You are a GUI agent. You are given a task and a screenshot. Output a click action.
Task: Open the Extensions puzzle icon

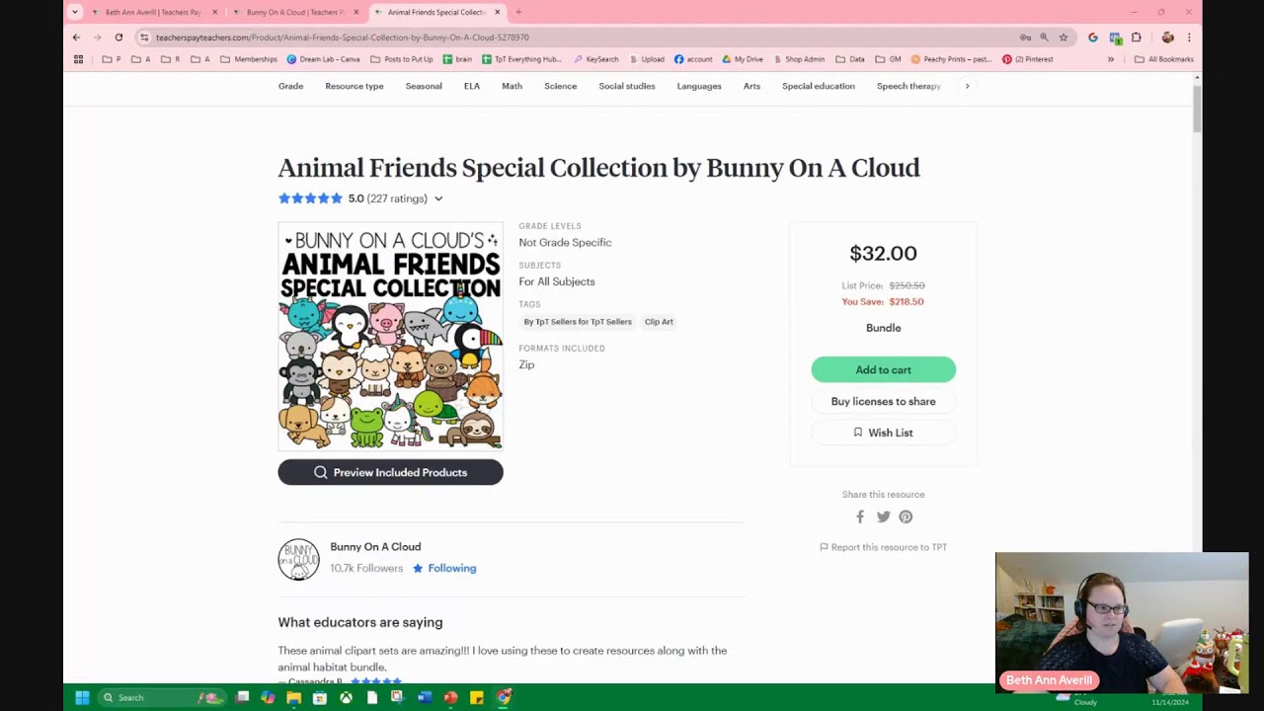click(x=1137, y=38)
